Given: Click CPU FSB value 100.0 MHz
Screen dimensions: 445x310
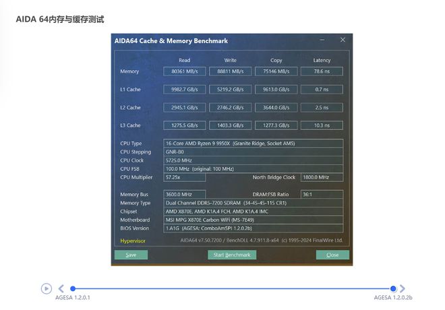Looking at the screenshot, I should tap(253, 168).
